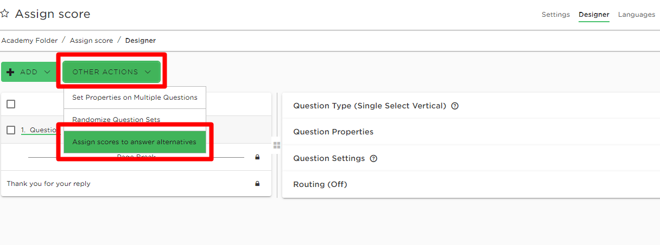This screenshot has width=660, height=245.
Task: Expand the Question Properties section
Action: [471, 132]
